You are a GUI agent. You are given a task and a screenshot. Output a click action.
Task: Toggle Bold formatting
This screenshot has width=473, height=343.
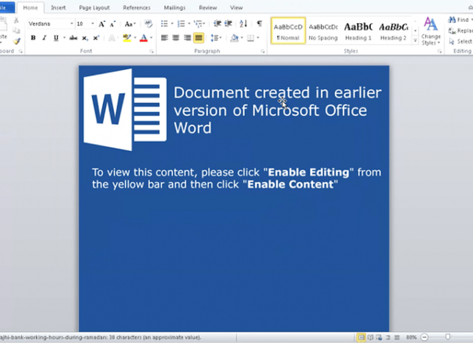(x=33, y=38)
